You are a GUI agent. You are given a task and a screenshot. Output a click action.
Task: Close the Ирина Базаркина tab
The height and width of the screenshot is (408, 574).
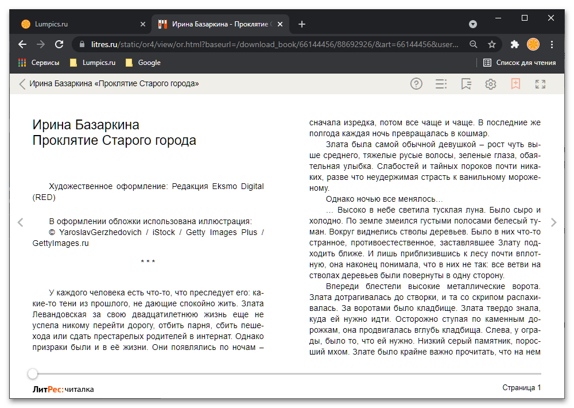(280, 24)
